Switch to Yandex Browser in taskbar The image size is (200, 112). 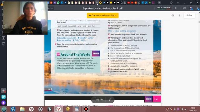tap(59, 109)
